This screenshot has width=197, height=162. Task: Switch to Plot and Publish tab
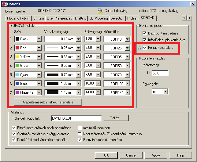pos(19,18)
